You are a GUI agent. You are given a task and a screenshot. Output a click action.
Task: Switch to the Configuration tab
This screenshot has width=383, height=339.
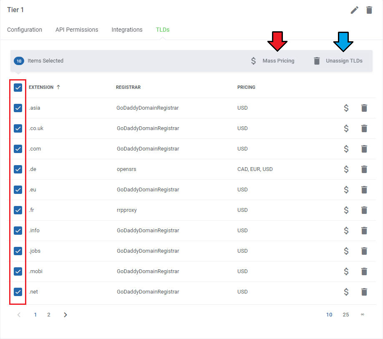click(x=25, y=30)
